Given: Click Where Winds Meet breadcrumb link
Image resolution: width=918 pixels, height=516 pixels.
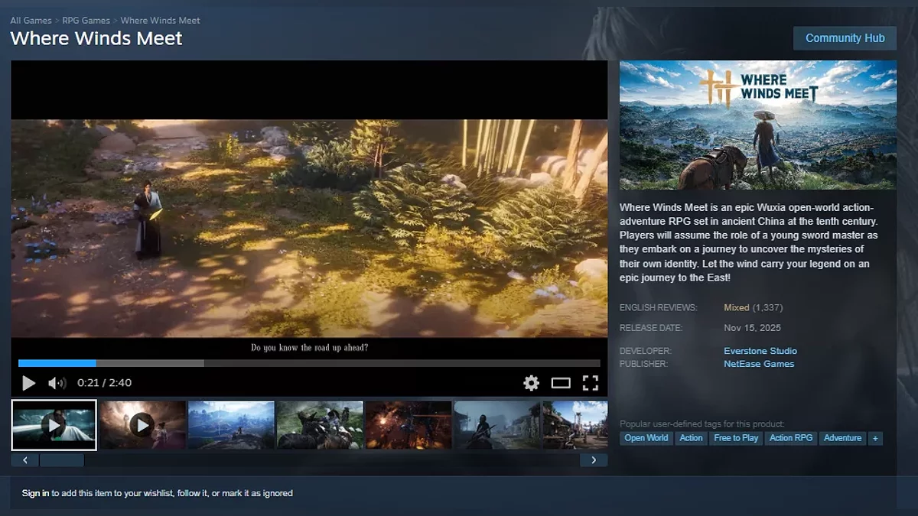Looking at the screenshot, I should point(161,21).
